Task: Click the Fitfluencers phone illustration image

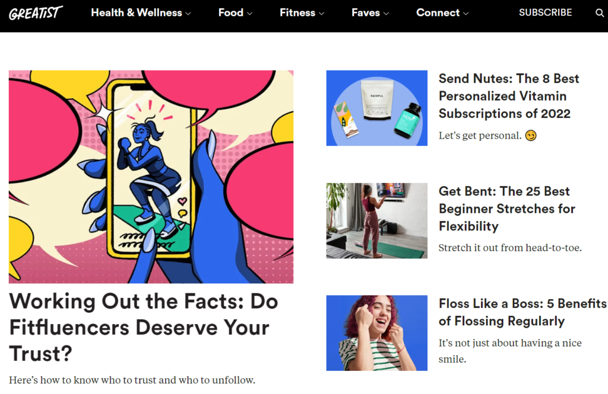Action: pos(151,177)
